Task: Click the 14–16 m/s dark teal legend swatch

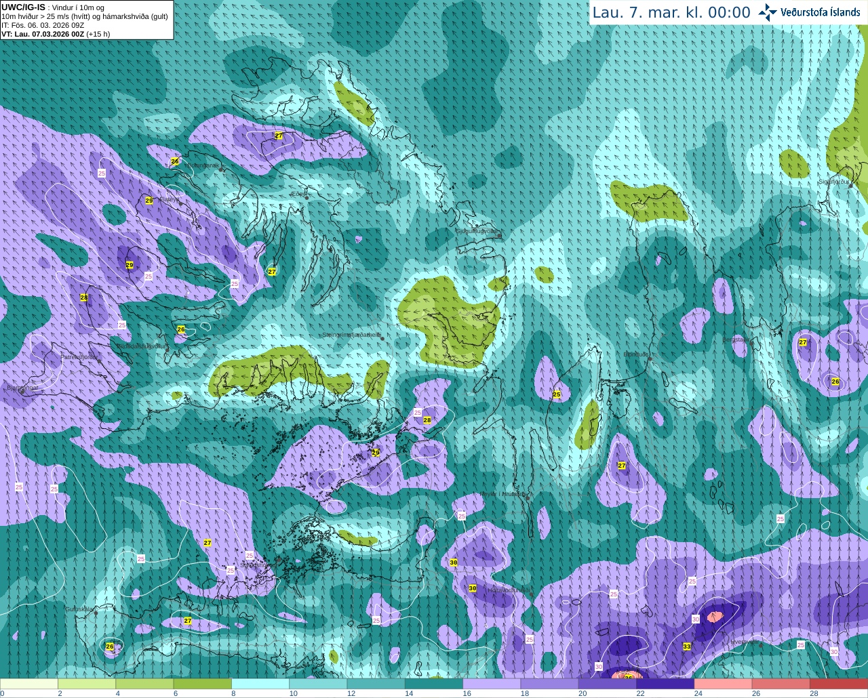Action: 434,684
